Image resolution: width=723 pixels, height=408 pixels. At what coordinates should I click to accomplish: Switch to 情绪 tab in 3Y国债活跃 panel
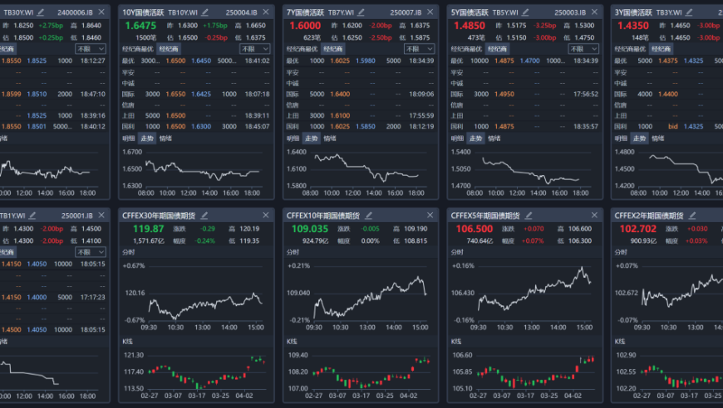(657, 138)
